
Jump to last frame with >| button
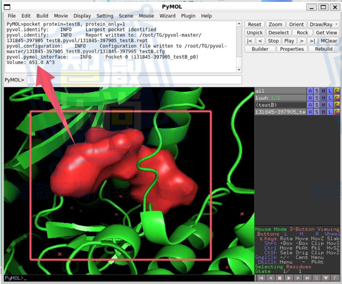(x=312, y=41)
